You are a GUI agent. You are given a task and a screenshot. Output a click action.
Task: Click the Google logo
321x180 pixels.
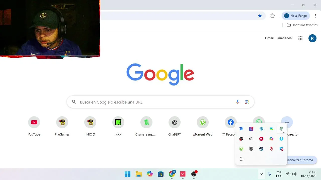pos(160,74)
